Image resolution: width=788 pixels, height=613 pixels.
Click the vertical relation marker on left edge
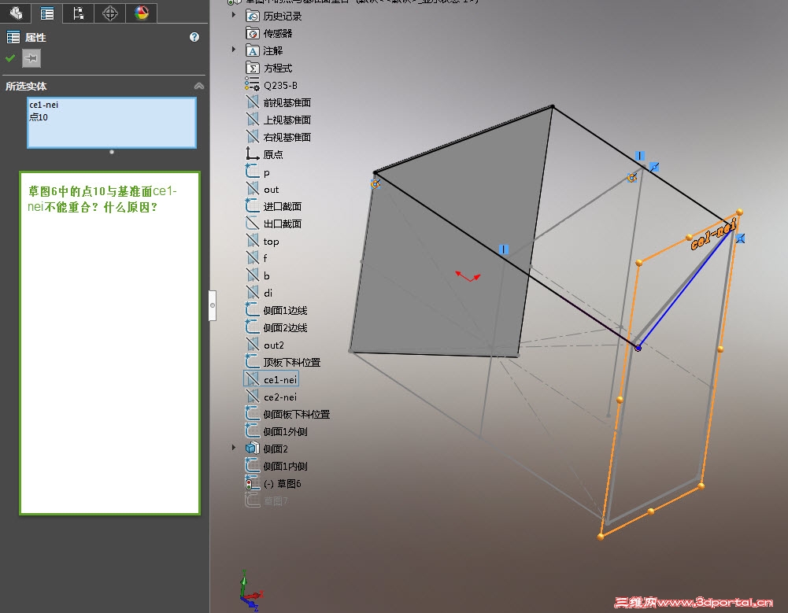click(x=504, y=249)
